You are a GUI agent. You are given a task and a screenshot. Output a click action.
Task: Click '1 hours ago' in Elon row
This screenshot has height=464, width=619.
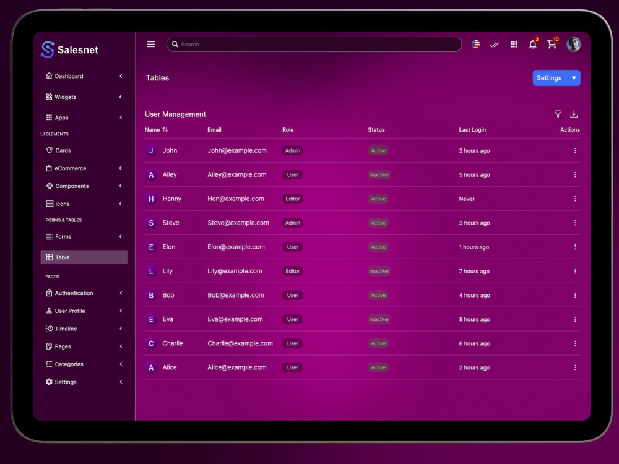coord(474,247)
